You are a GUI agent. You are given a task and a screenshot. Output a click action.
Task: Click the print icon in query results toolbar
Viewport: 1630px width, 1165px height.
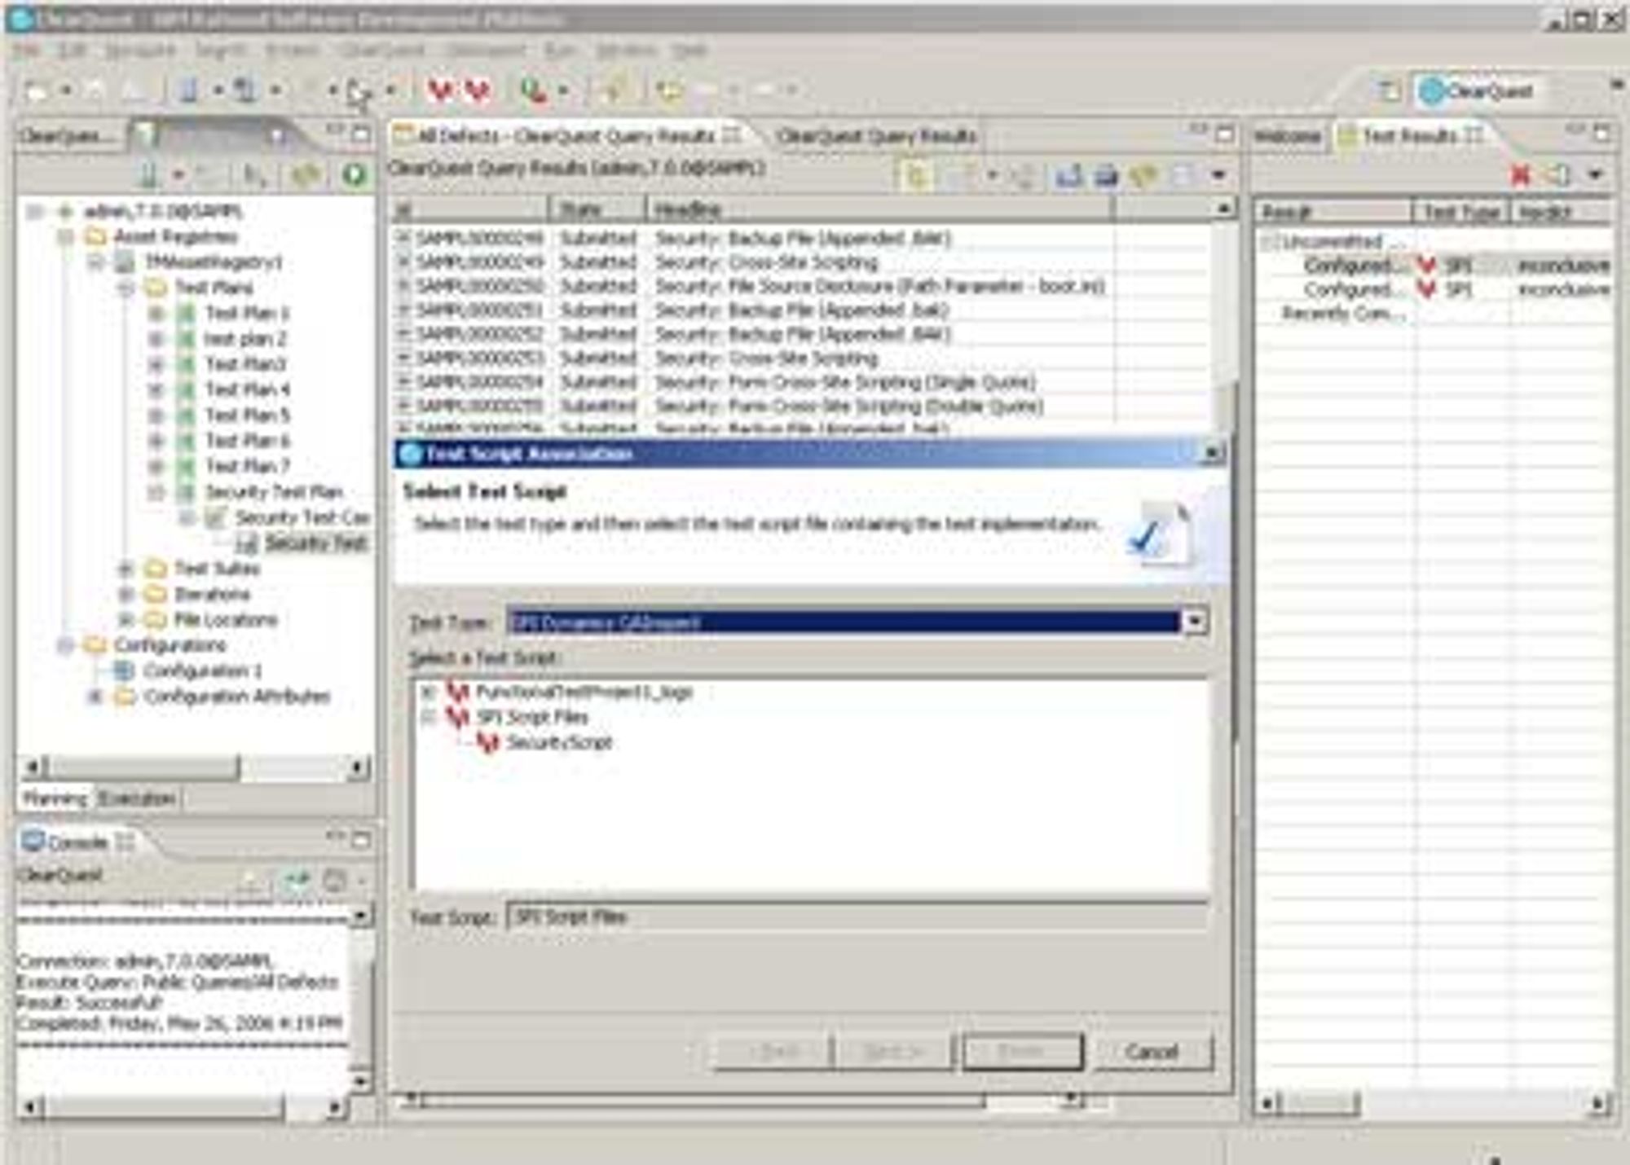pyautogui.click(x=1105, y=174)
